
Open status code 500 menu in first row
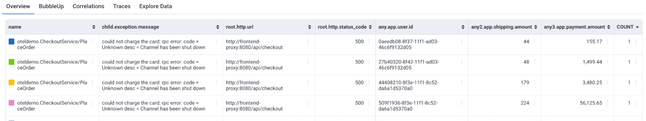369,42
